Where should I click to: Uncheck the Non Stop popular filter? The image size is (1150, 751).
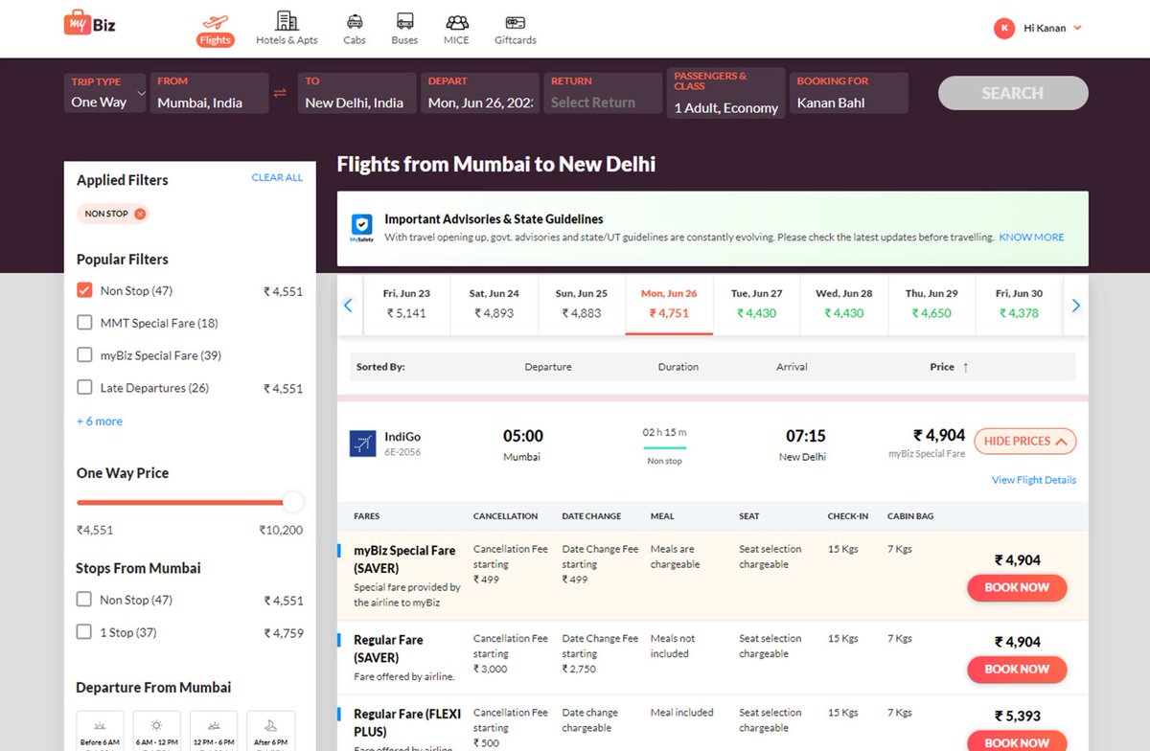click(84, 290)
